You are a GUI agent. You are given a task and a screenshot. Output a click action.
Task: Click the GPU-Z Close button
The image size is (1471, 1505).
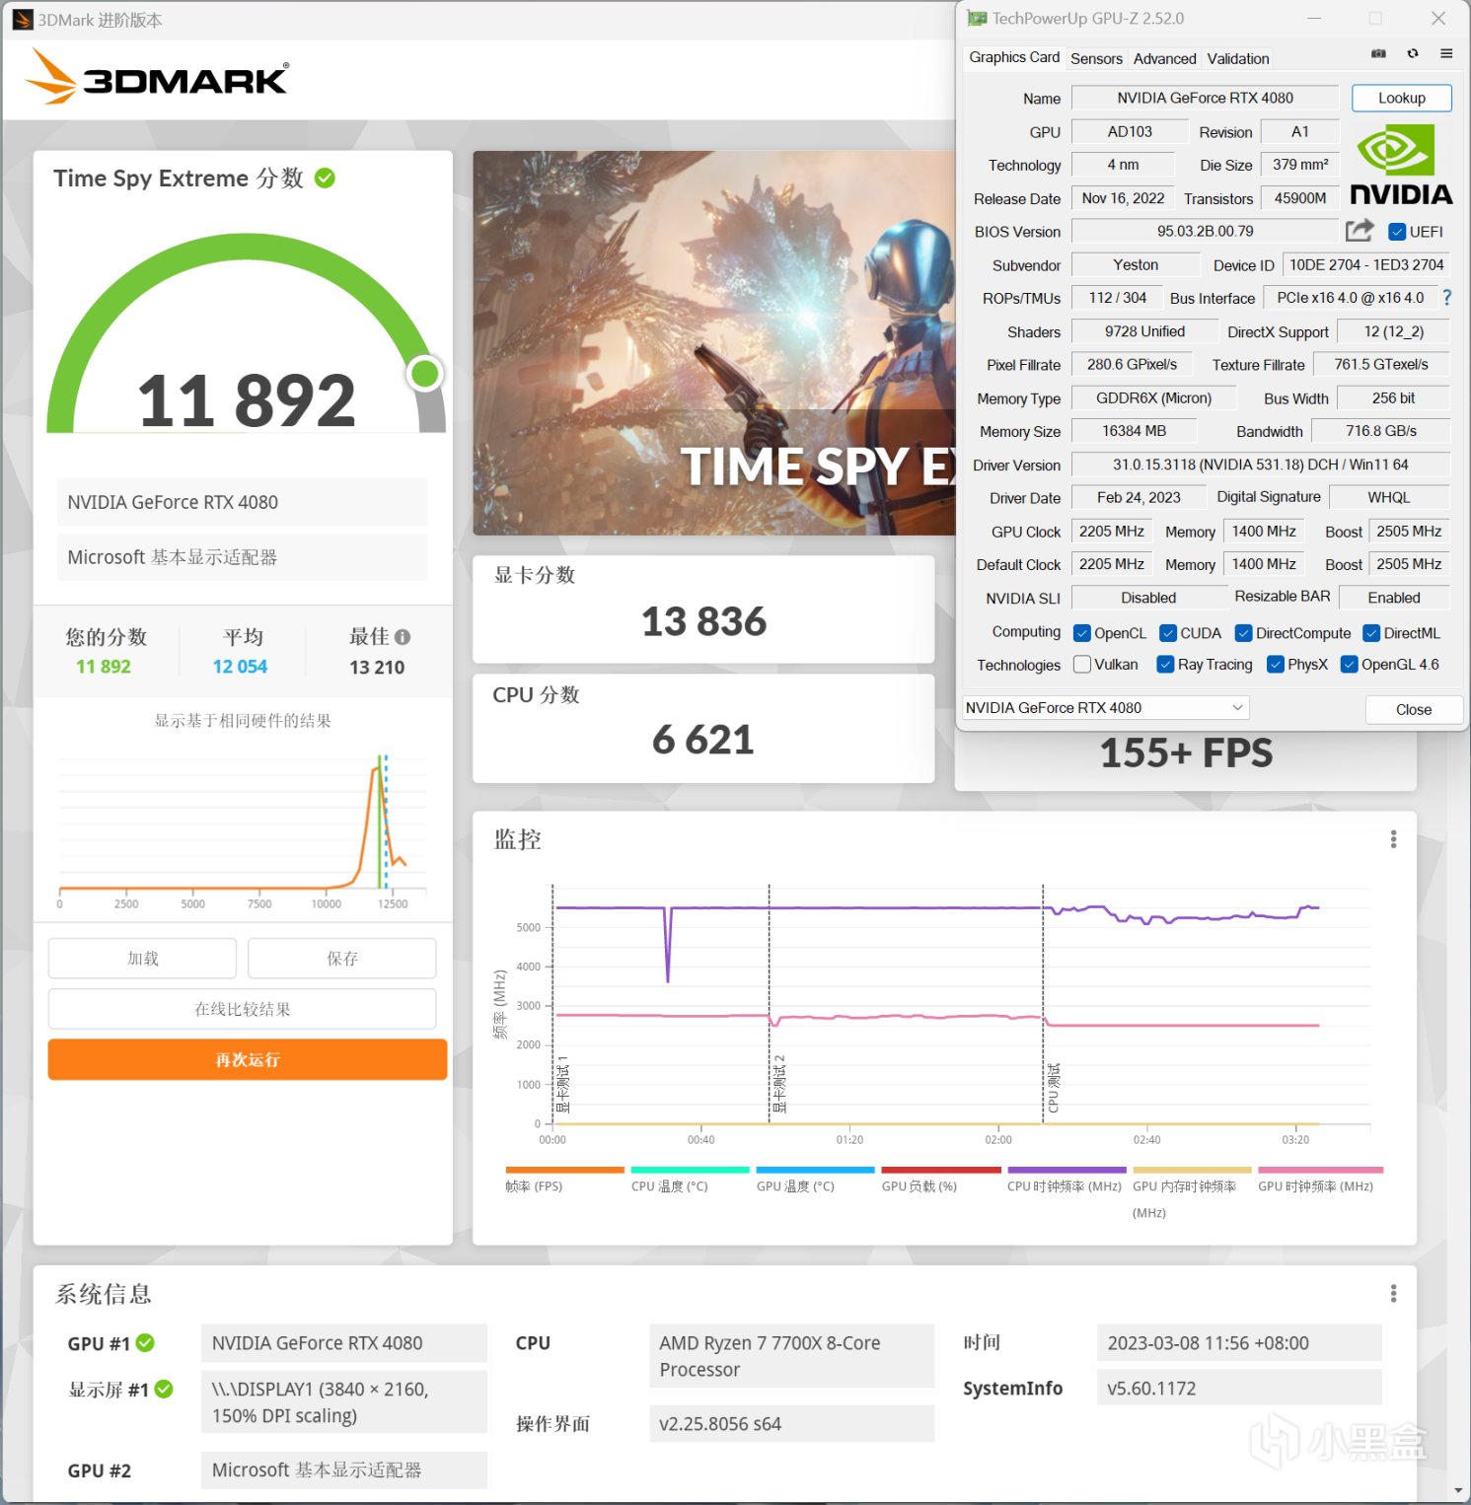1413,709
